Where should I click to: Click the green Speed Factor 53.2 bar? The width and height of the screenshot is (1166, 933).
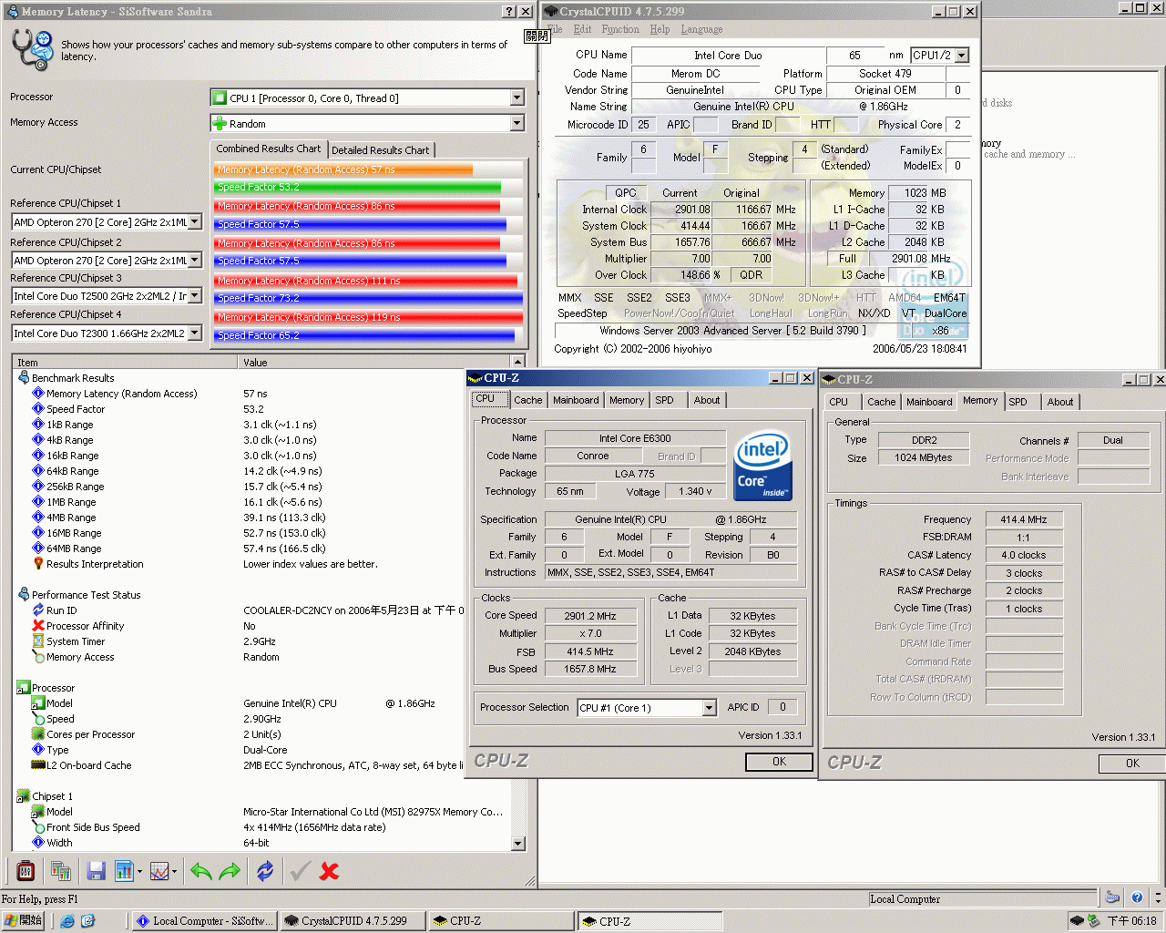pyautogui.click(x=357, y=187)
